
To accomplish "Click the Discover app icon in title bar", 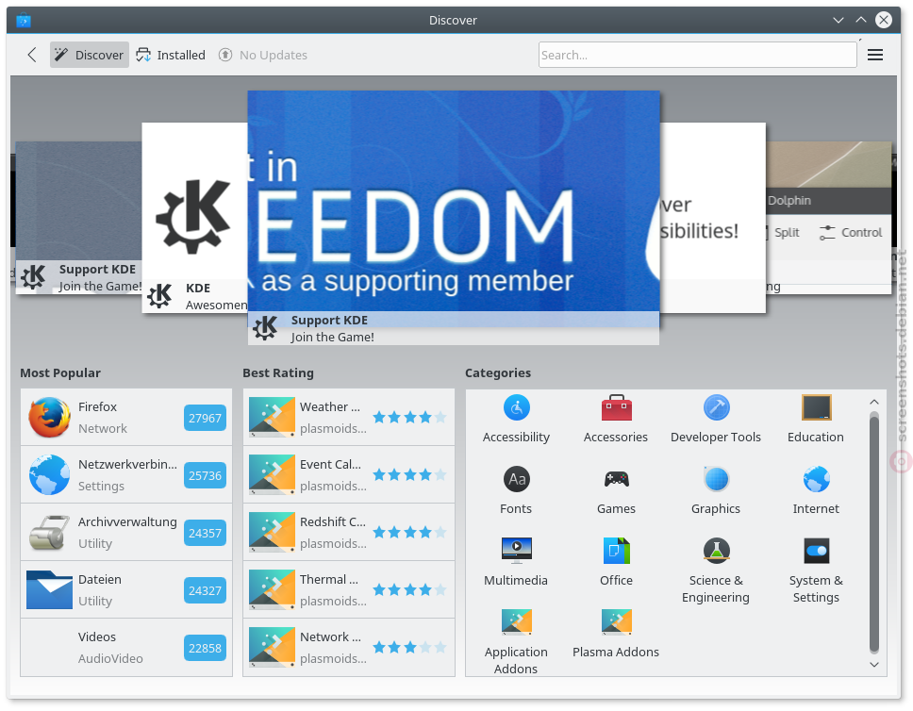I will click(x=24, y=21).
